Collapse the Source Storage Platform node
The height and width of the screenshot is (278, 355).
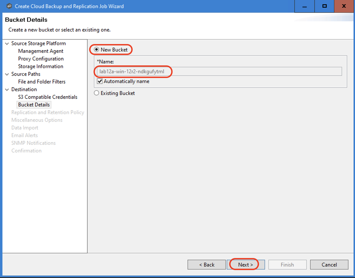pyautogui.click(x=7, y=44)
